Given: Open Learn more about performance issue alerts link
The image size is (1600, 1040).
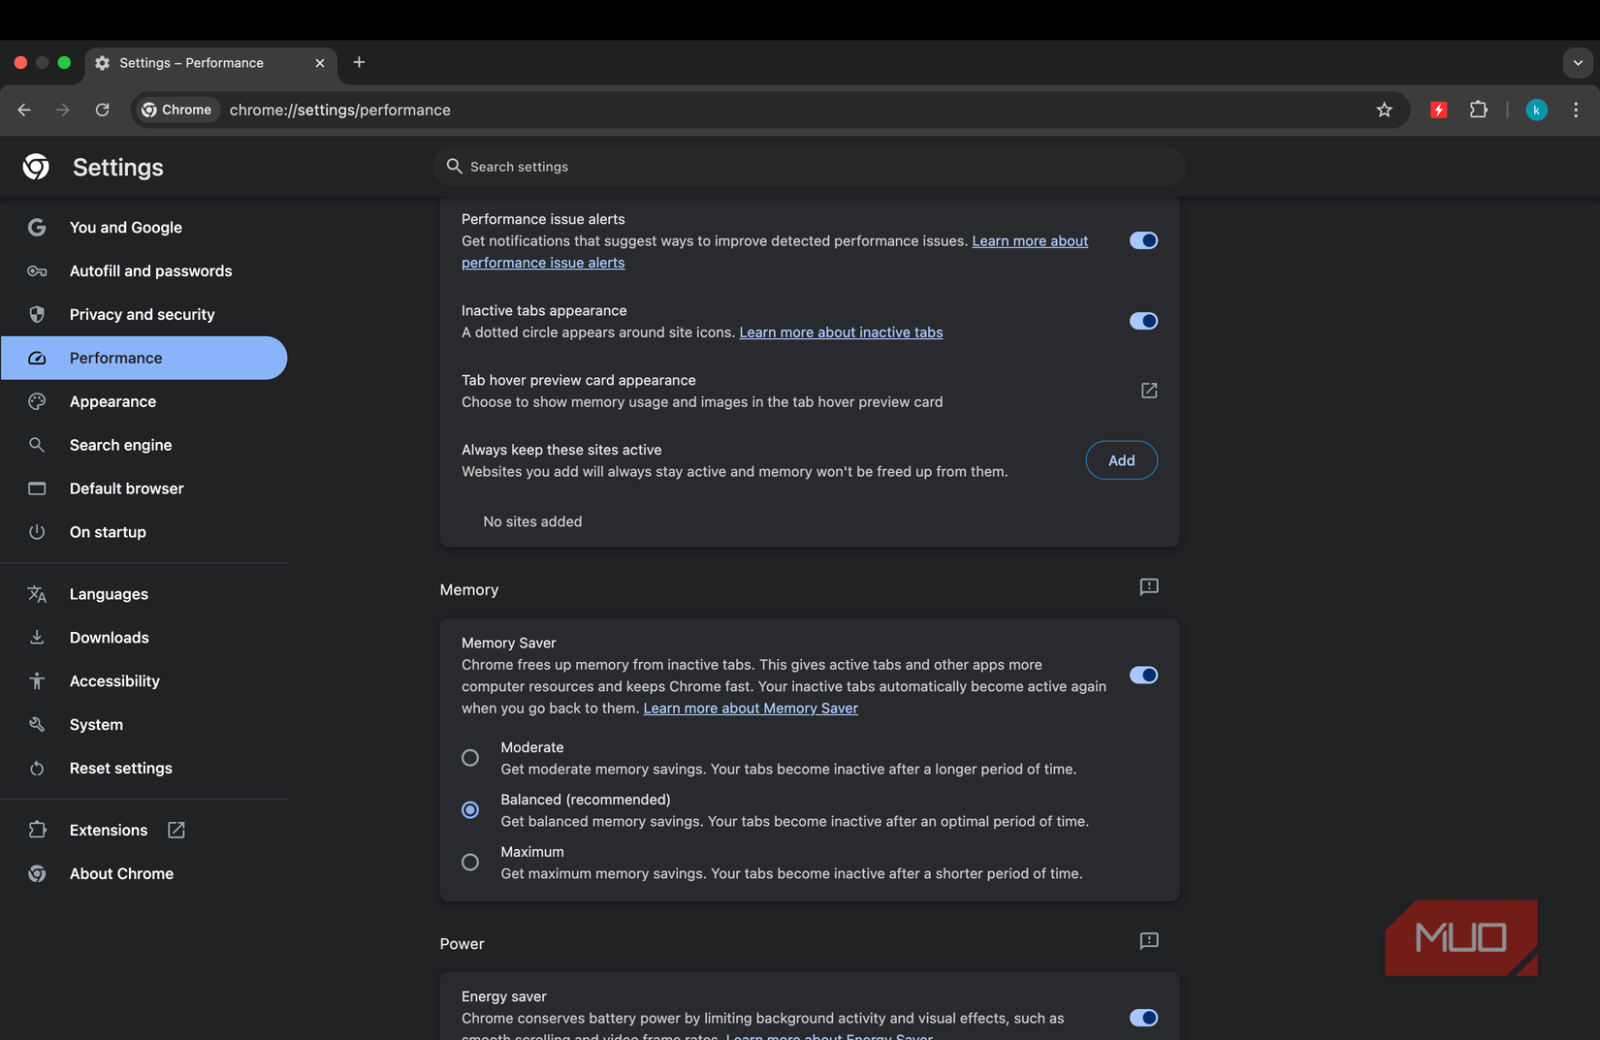Looking at the screenshot, I should pos(1030,241).
